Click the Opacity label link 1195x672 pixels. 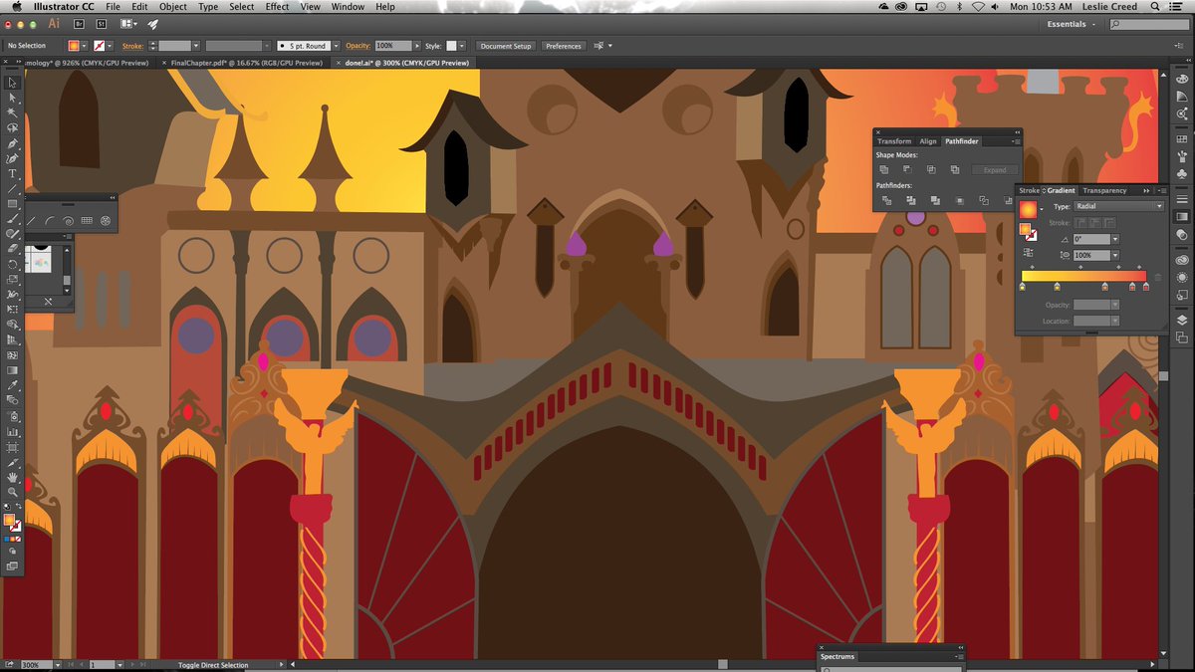(x=358, y=46)
